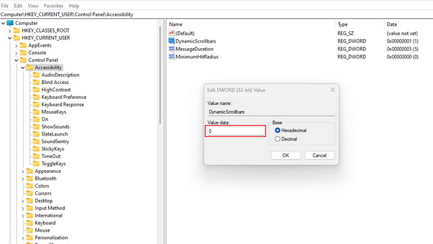Click the HighContrast folder icon
Viewport: 433px width, 244px height.
(36, 89)
